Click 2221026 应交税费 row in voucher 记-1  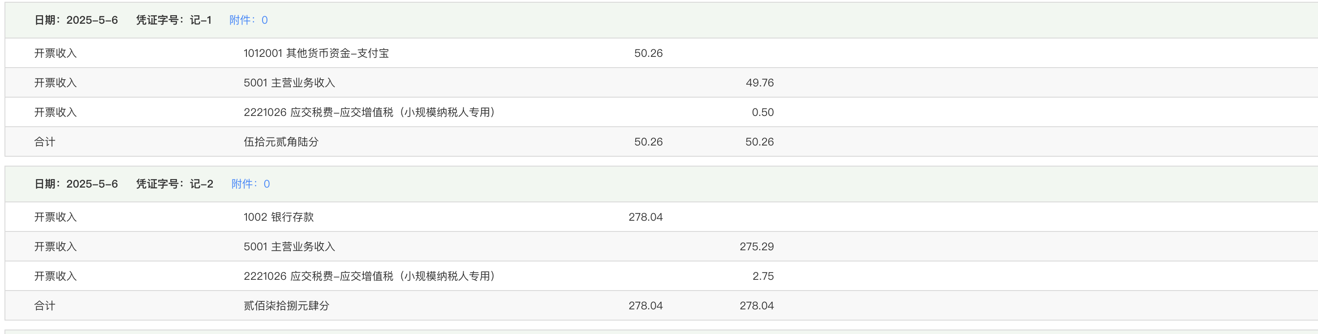661,112
